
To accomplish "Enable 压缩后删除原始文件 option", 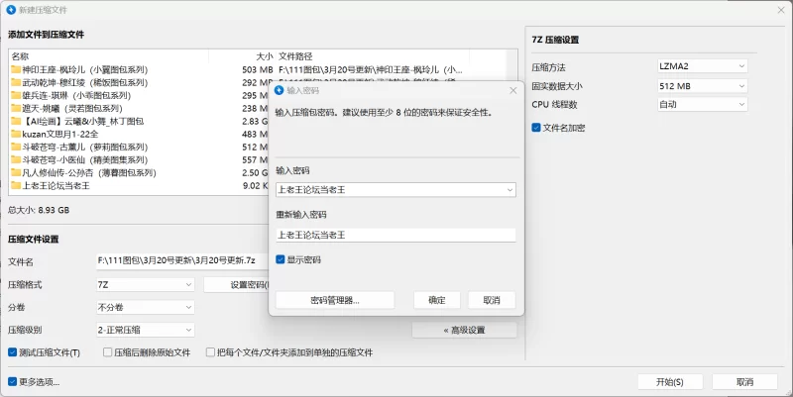I will click(x=107, y=351).
